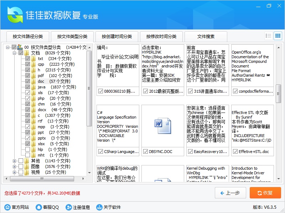Select the java folder in tree
This screenshot has width=285, height=213.
[41, 87]
